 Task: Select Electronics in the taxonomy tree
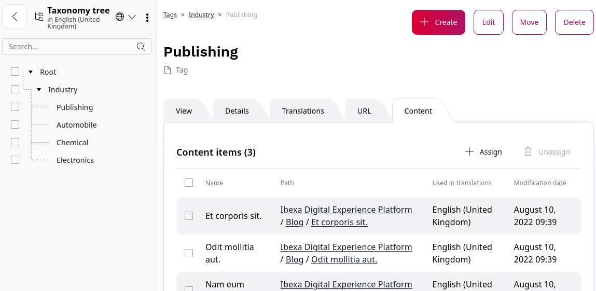point(75,160)
